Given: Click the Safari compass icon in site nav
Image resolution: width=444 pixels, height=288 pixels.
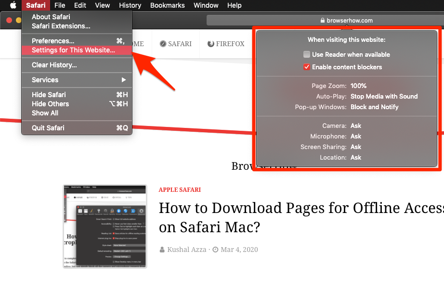Looking at the screenshot, I should pos(163,44).
